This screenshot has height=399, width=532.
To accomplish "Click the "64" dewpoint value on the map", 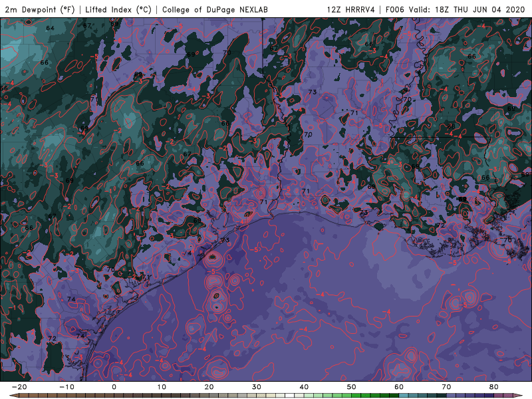I will pyautogui.click(x=50, y=28).
